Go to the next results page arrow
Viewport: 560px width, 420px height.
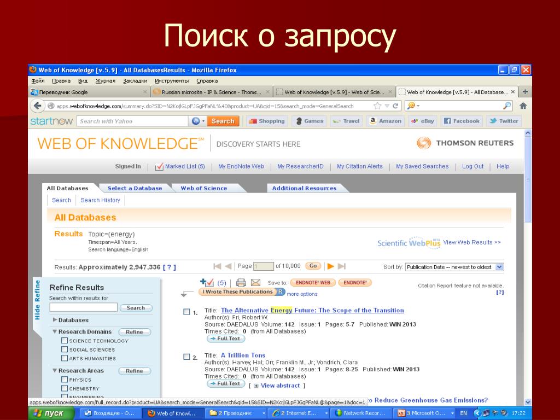pos(331,266)
